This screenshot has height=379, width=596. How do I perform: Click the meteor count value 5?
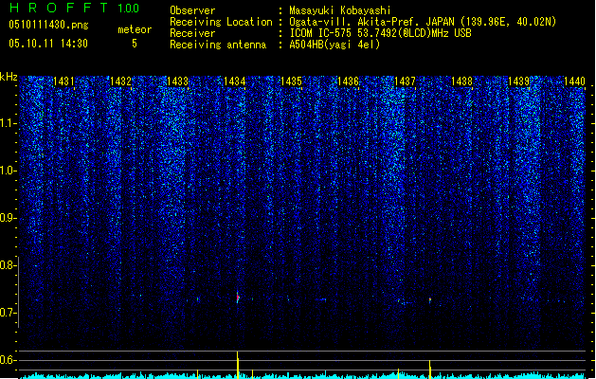click(135, 44)
